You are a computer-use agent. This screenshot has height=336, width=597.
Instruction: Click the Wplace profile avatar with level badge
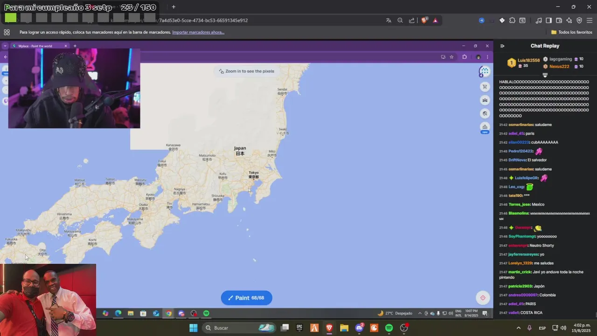tap(484, 71)
